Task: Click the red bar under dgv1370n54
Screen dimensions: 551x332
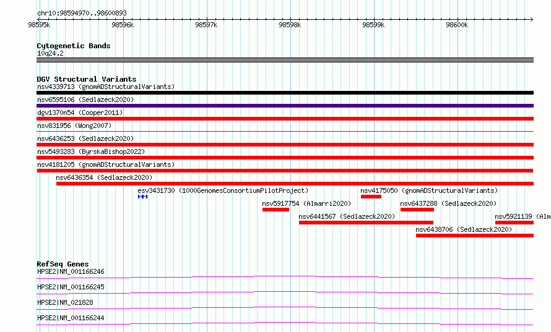Action: pyautogui.click(x=285, y=119)
